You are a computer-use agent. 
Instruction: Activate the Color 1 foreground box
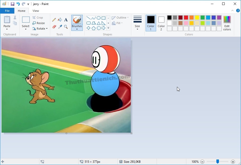click(151, 23)
